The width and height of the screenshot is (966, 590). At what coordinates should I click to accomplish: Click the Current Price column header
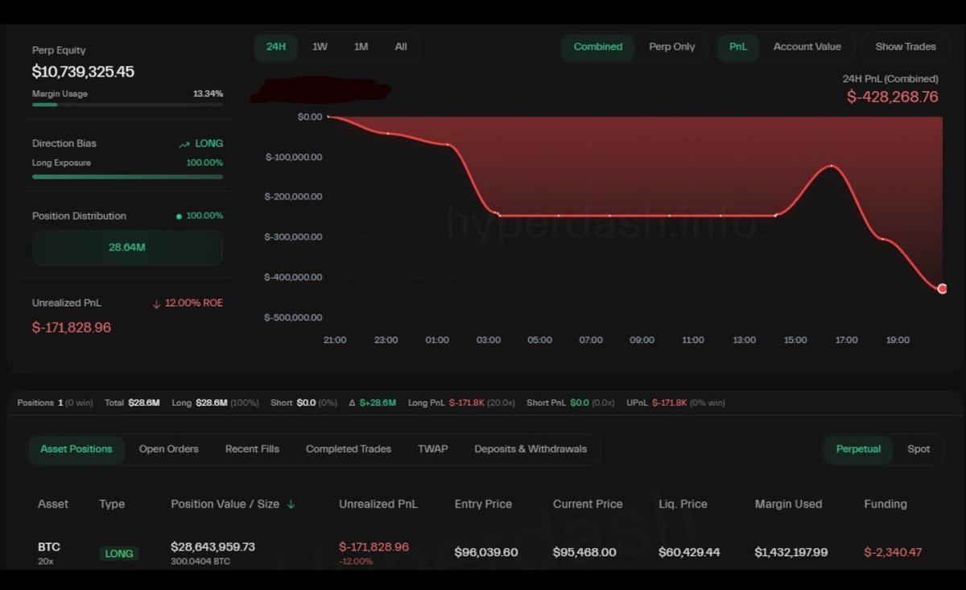[x=588, y=504]
